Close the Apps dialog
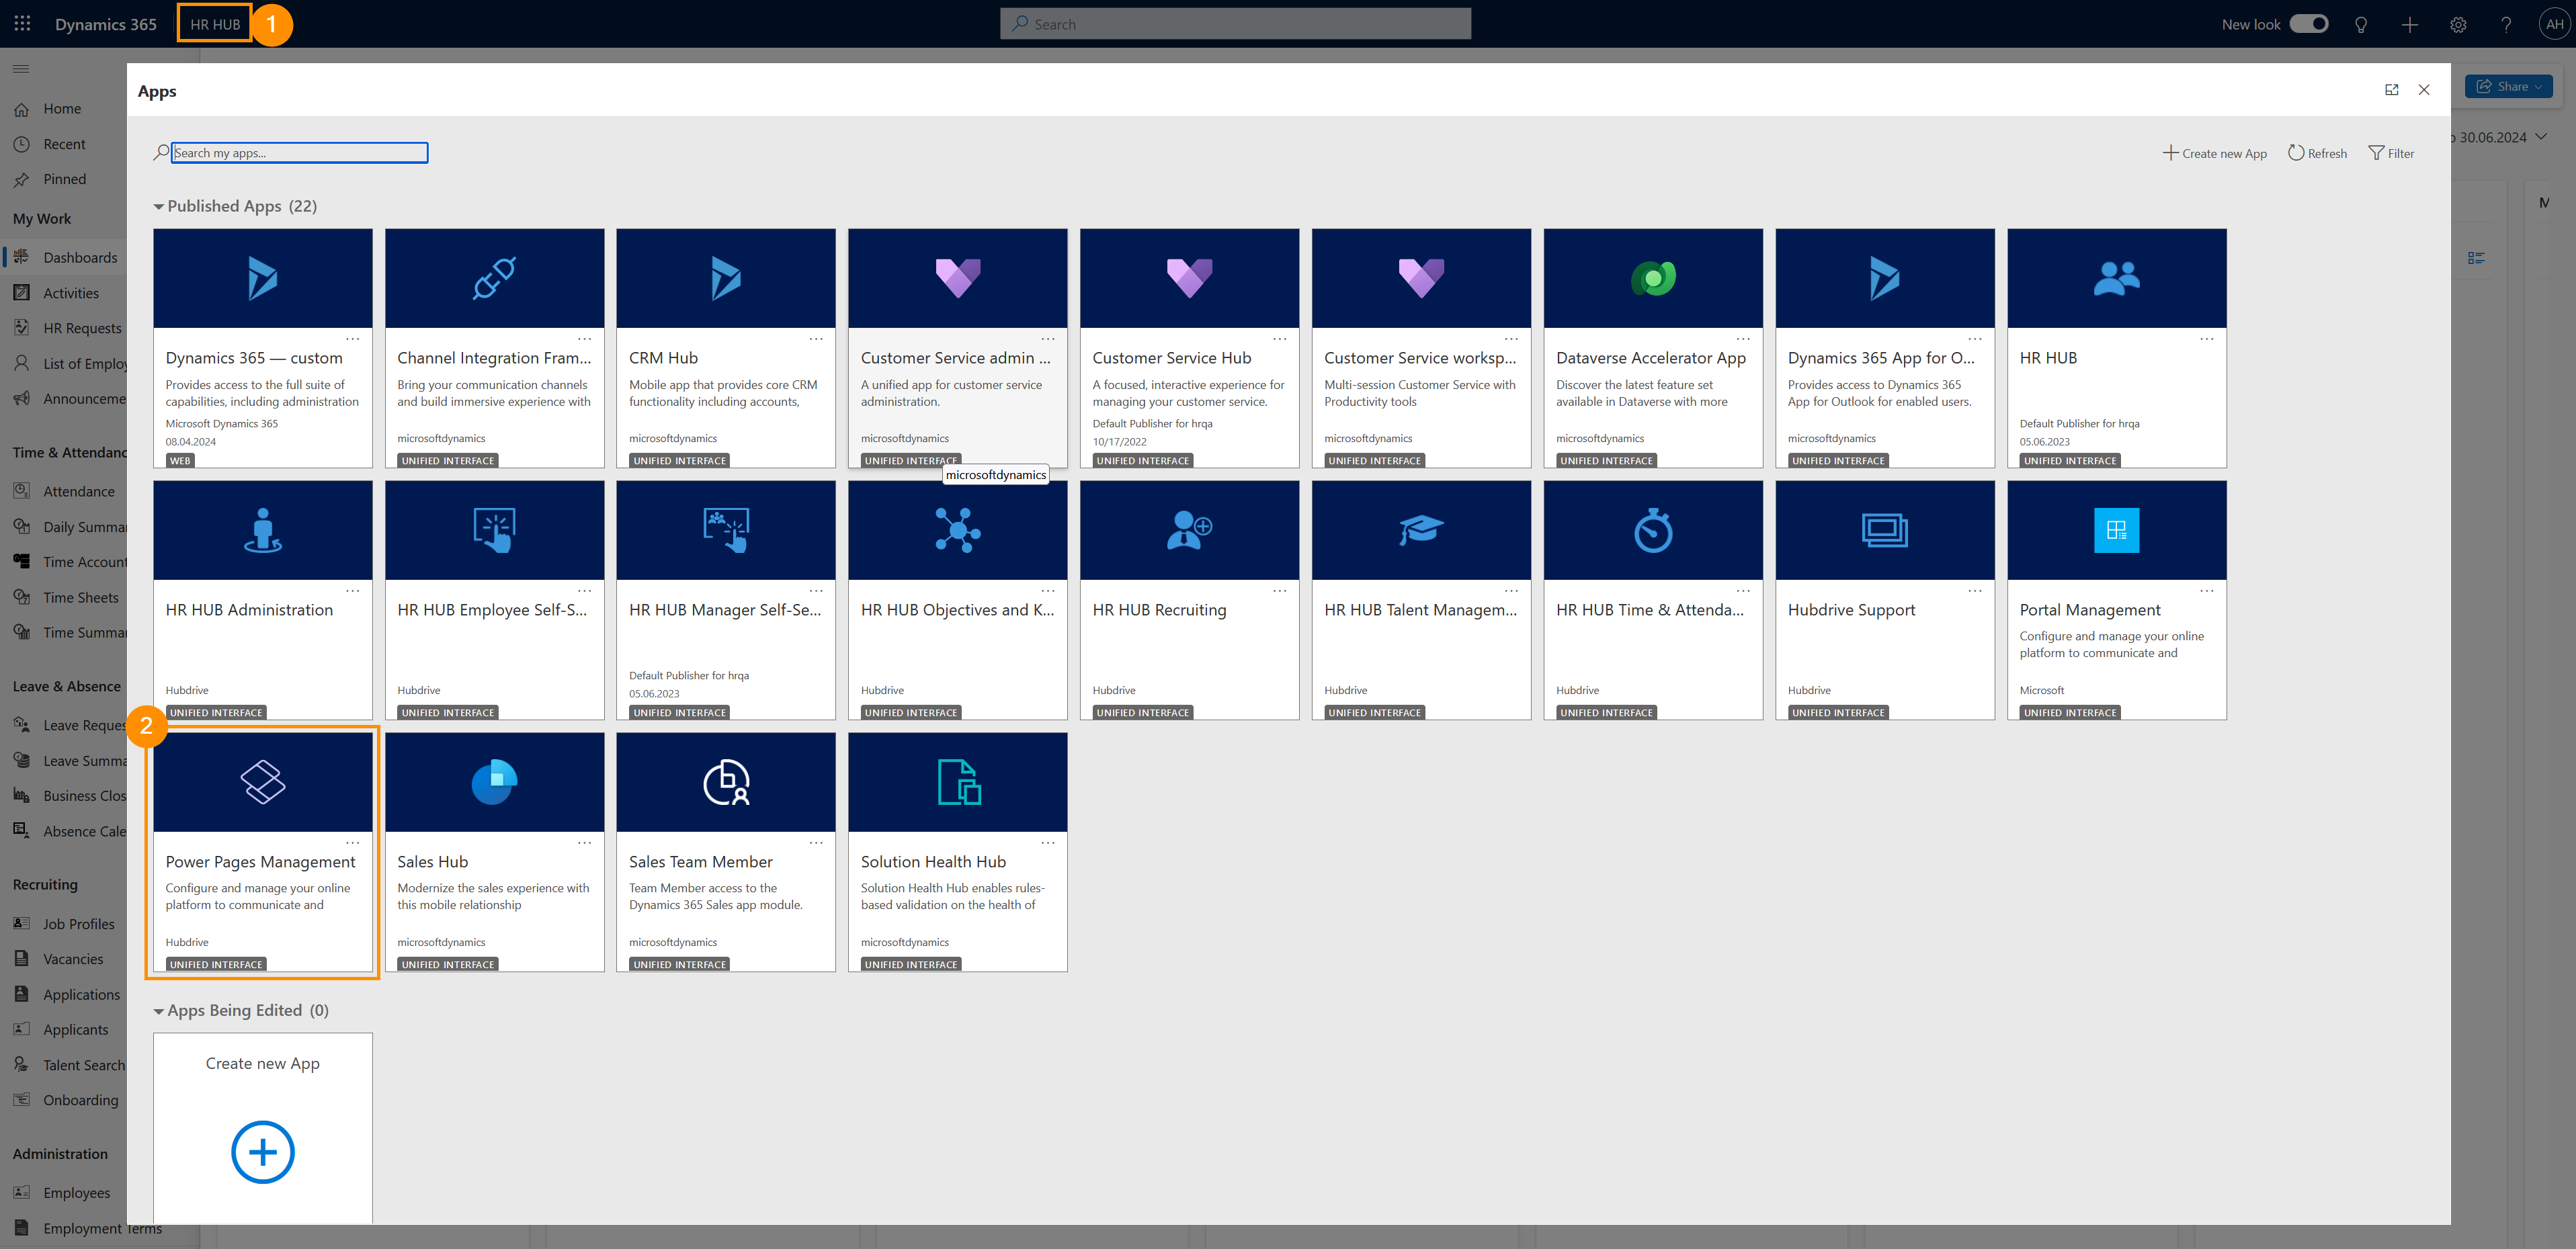Image resolution: width=2576 pixels, height=1249 pixels. click(2424, 90)
